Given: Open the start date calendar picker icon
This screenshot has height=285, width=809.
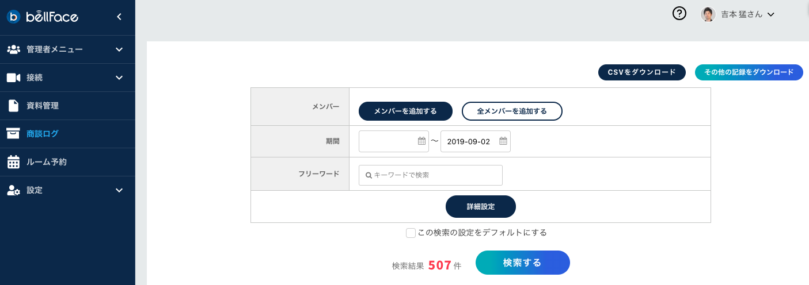Looking at the screenshot, I should [421, 141].
